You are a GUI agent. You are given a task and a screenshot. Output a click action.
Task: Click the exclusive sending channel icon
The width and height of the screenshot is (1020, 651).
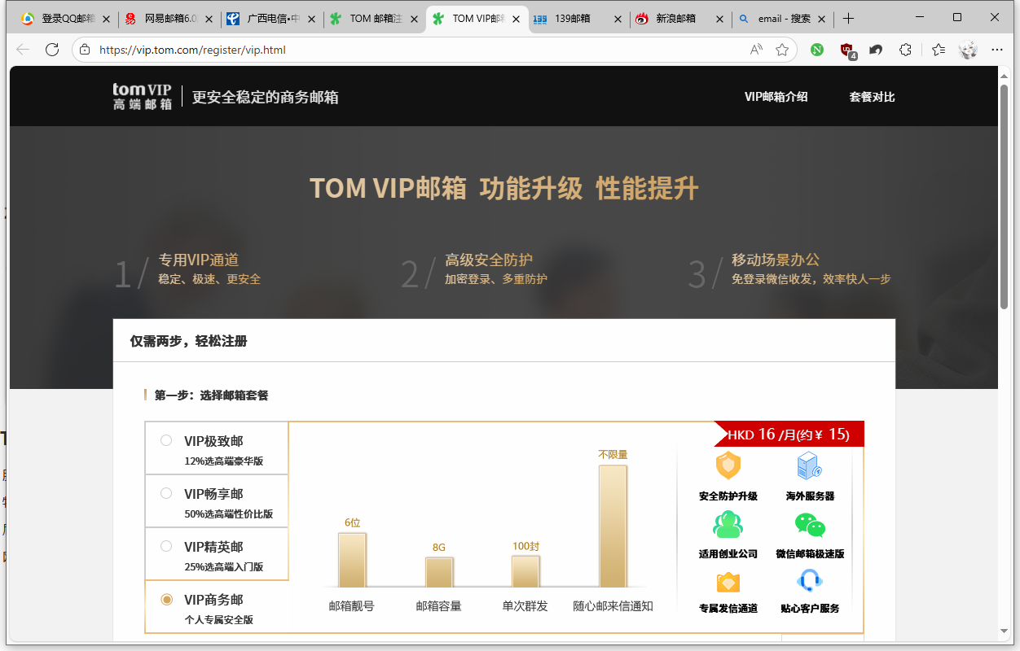[728, 583]
